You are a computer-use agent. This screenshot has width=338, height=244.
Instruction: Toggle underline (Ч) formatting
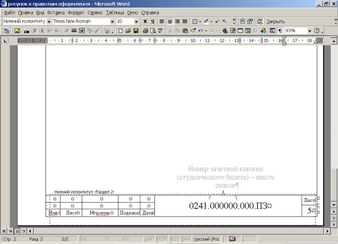152,21
